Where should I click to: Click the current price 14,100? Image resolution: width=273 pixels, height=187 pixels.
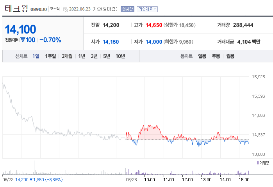point(21,29)
